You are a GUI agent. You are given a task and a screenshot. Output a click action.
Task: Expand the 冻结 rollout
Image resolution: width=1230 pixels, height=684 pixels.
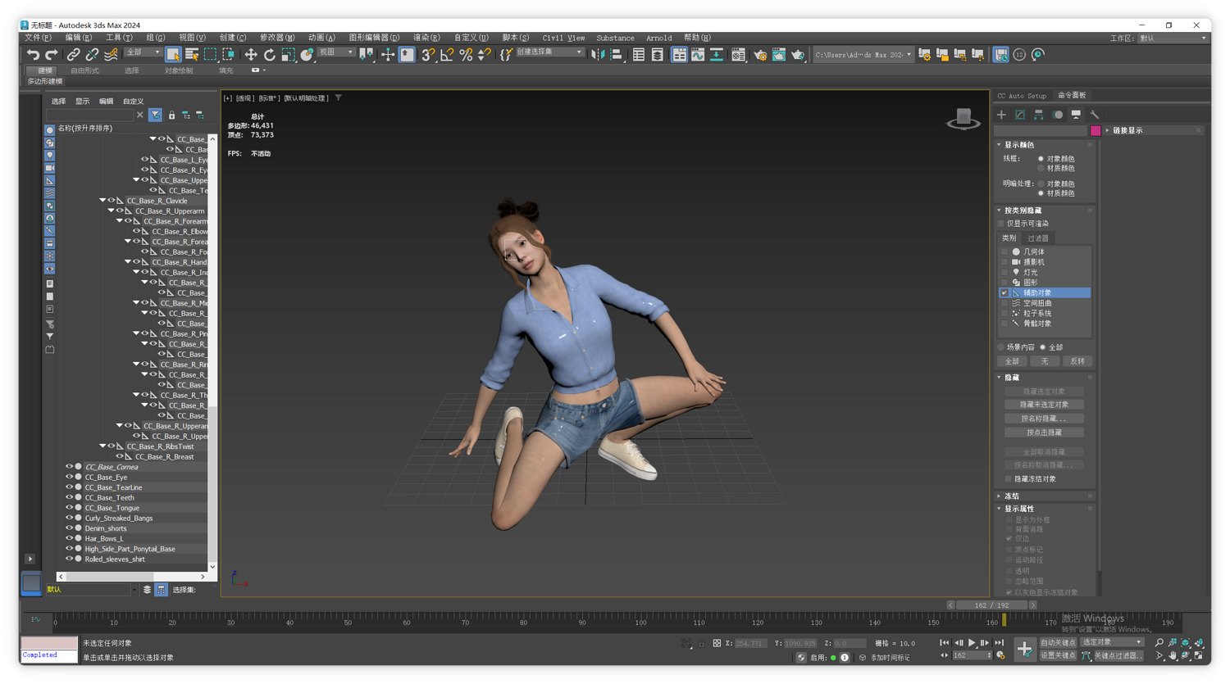click(1012, 496)
